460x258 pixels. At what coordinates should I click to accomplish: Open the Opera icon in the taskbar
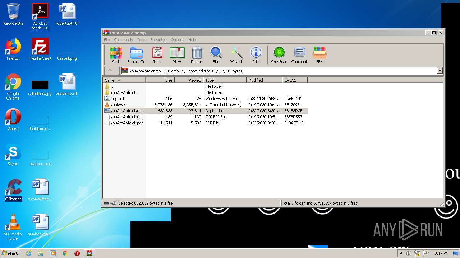pos(77,253)
